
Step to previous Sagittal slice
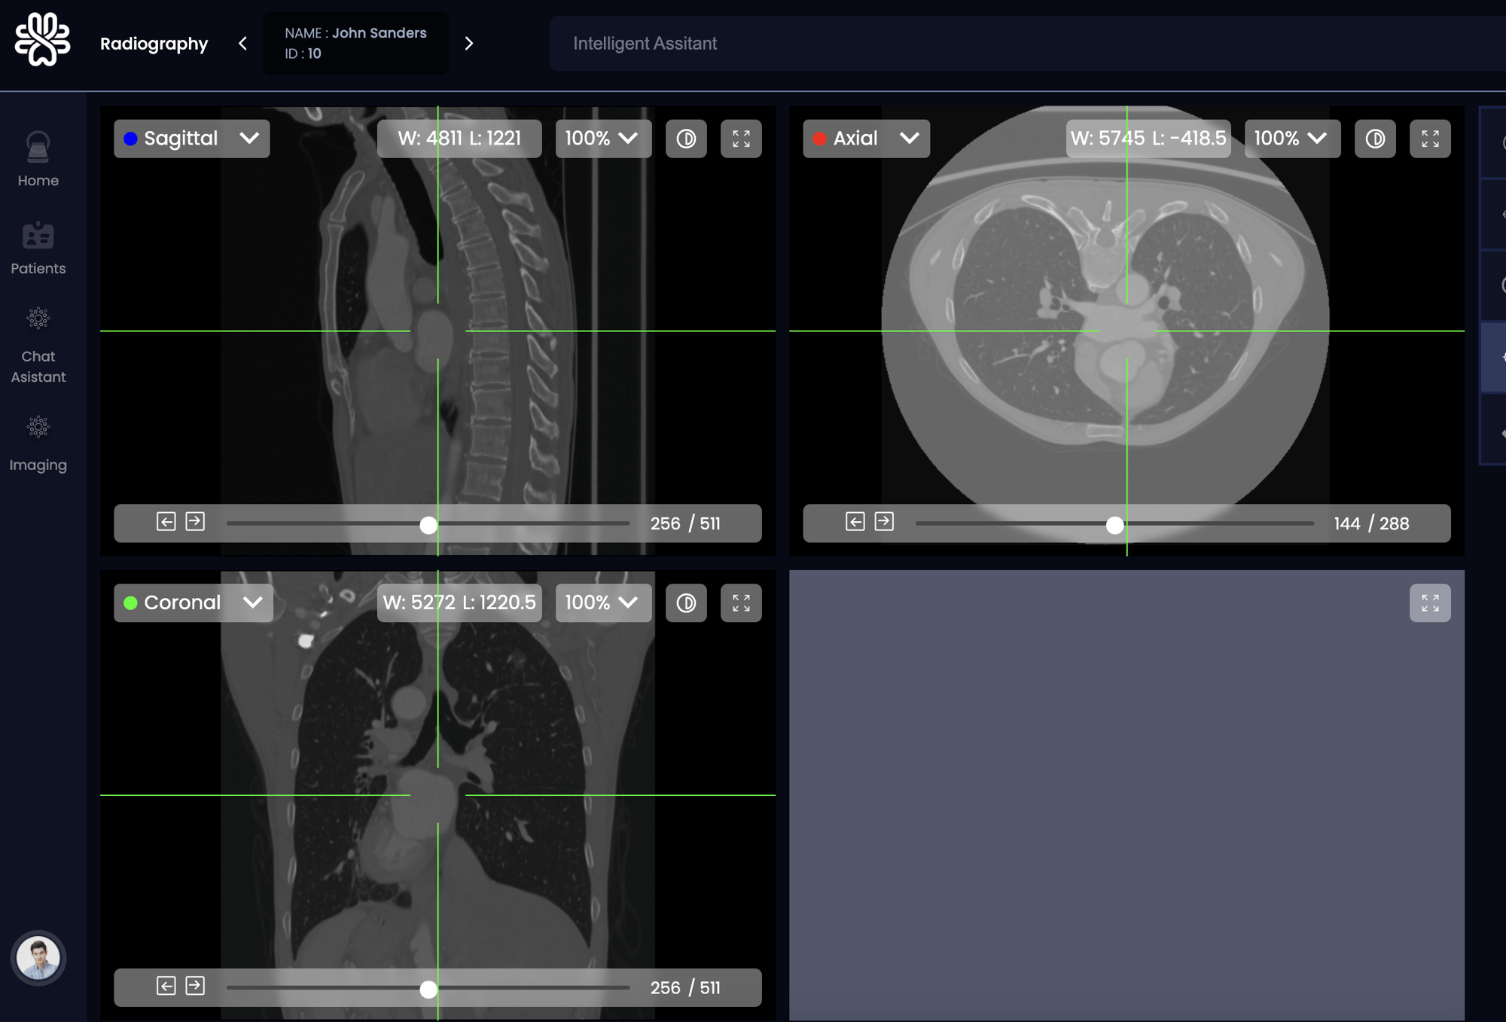[166, 521]
